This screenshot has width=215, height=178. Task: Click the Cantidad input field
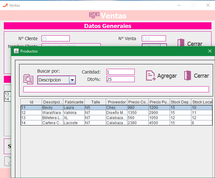click(120, 72)
